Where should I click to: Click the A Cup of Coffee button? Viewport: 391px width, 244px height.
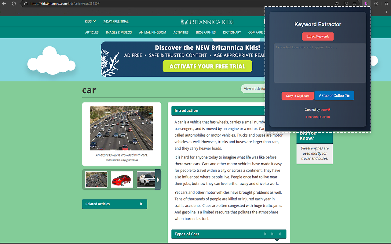(334, 95)
